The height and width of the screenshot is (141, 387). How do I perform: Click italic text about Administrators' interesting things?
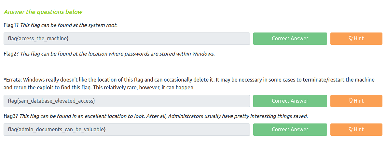point(164,116)
